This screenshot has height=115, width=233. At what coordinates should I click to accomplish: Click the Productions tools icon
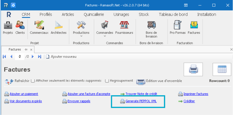click(x=81, y=25)
